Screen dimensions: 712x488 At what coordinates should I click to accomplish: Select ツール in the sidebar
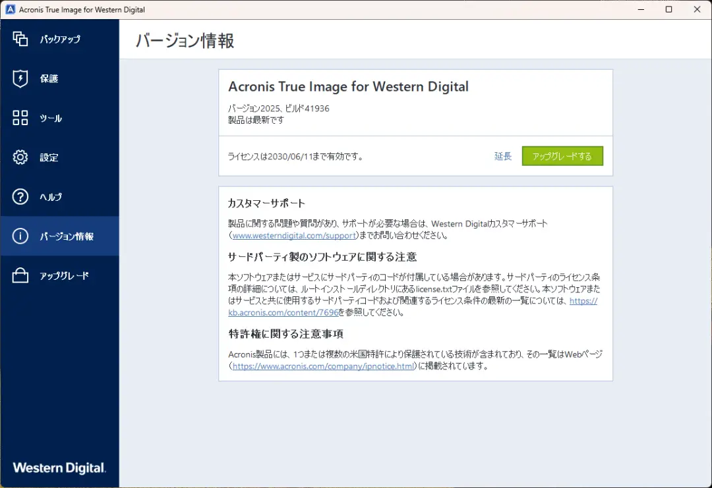59,118
